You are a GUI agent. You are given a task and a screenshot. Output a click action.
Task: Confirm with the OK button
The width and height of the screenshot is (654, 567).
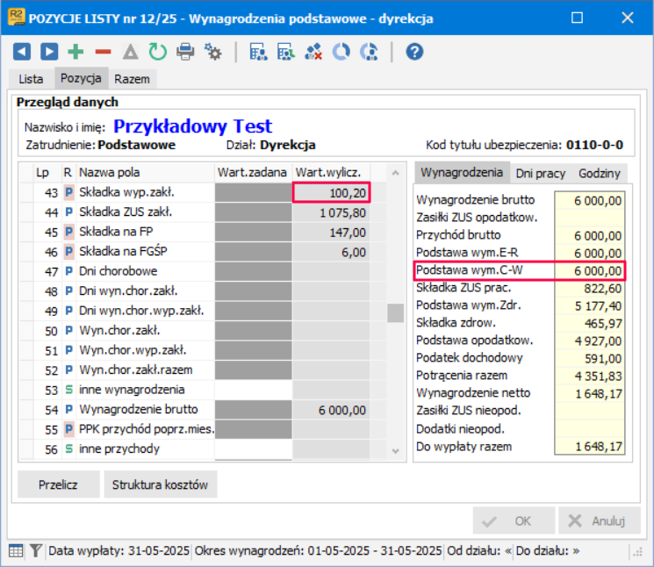click(x=514, y=520)
